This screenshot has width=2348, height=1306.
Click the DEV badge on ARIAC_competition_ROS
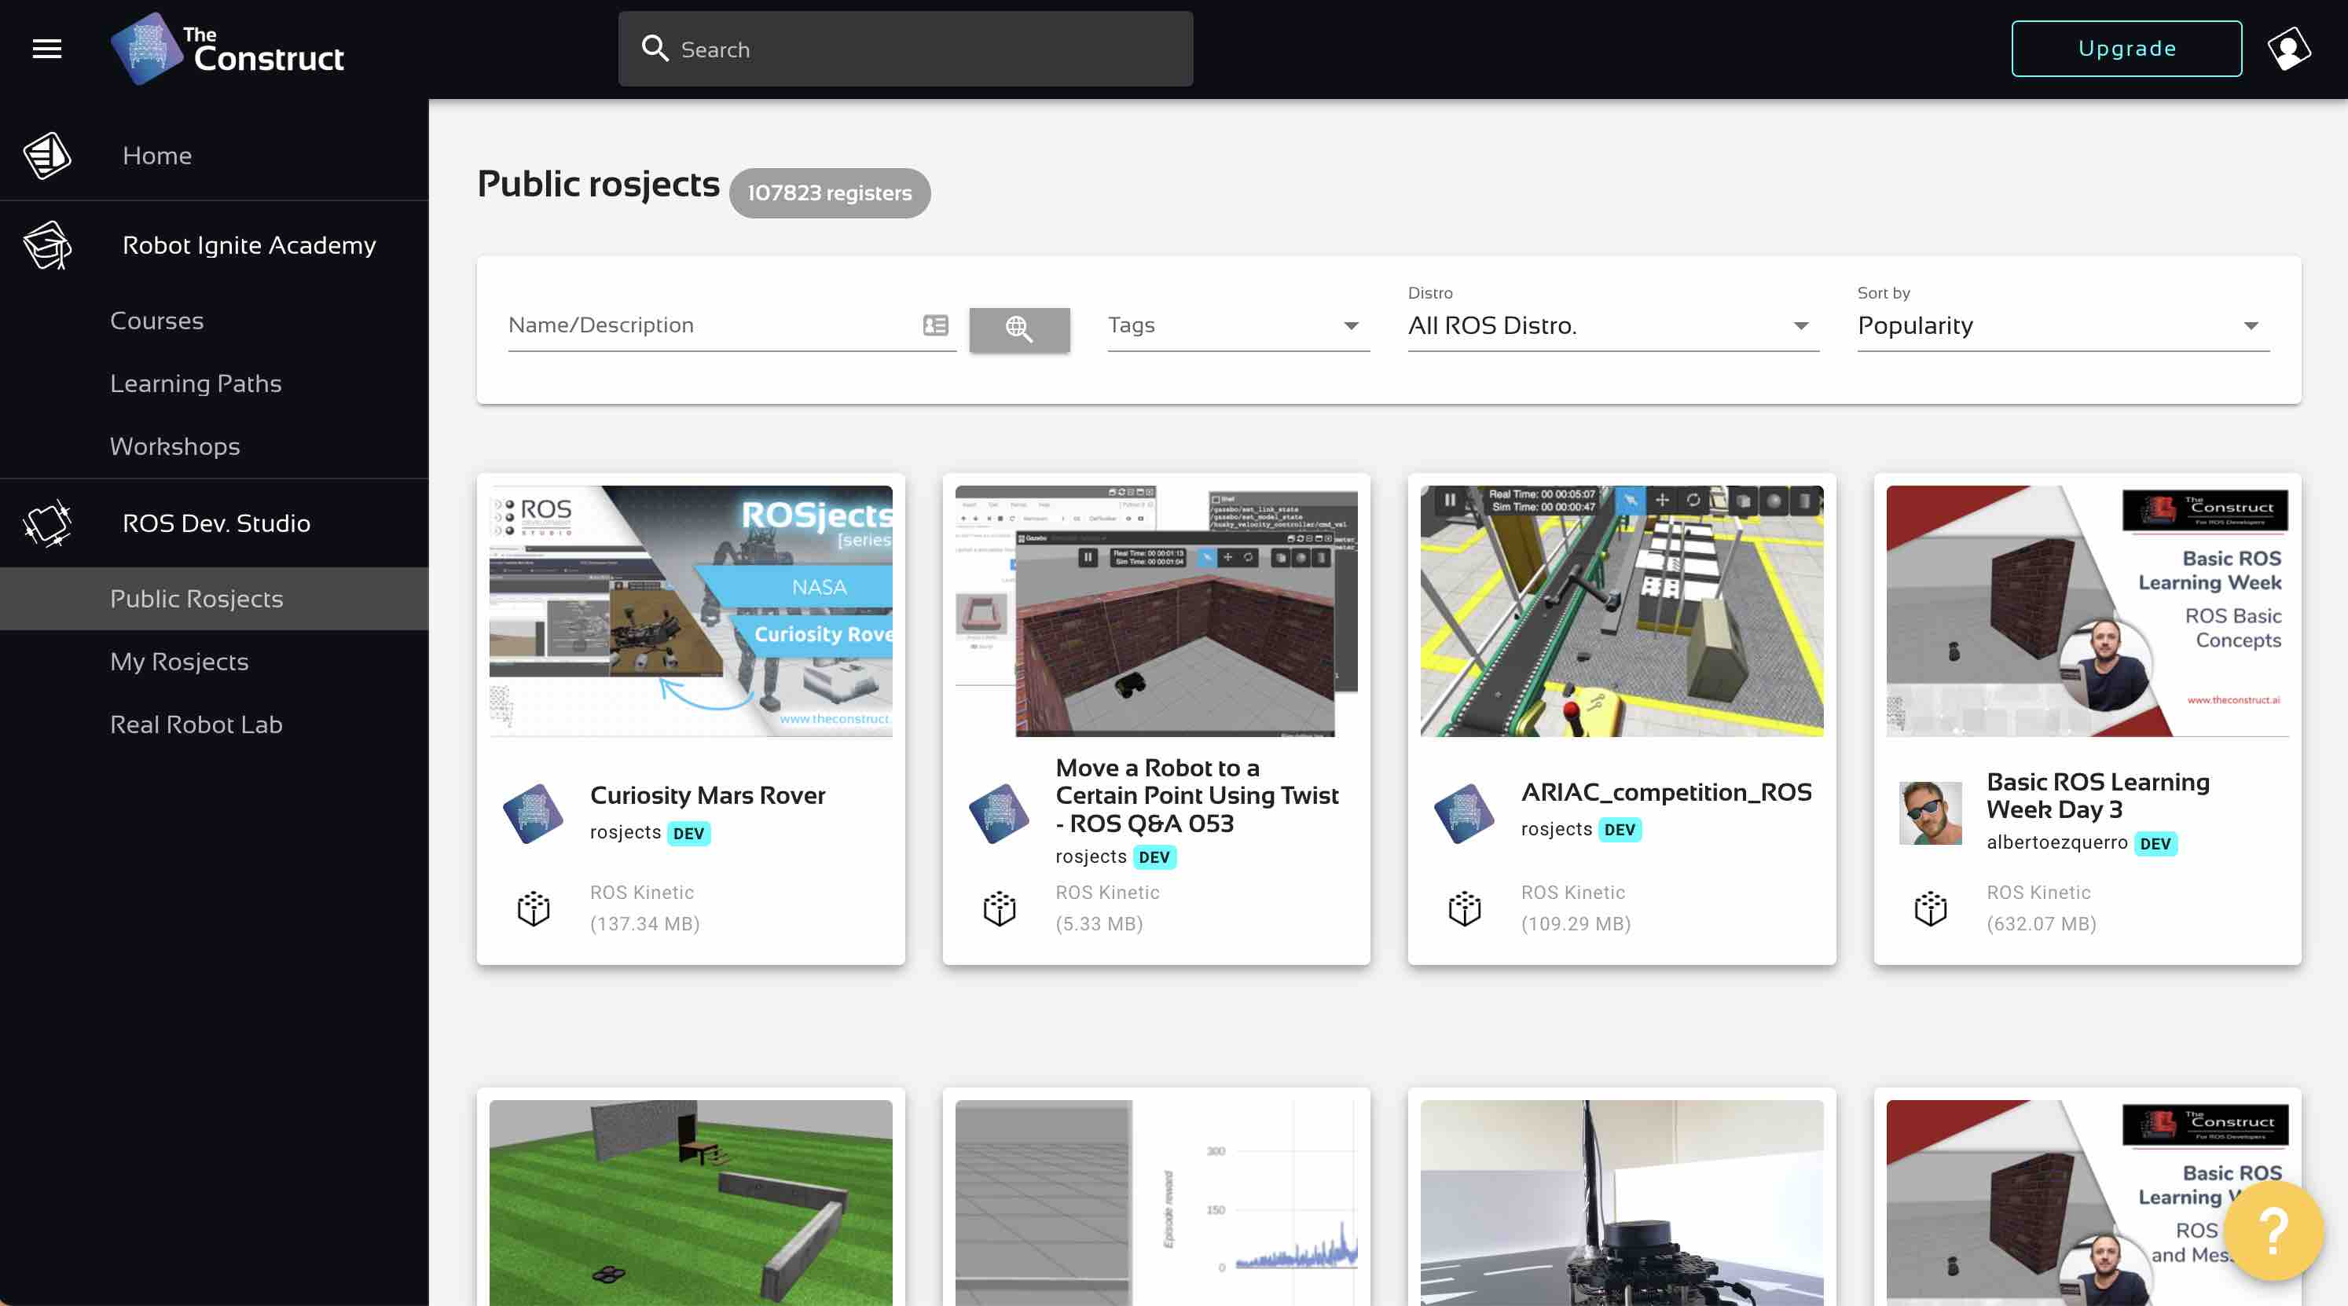point(1620,829)
